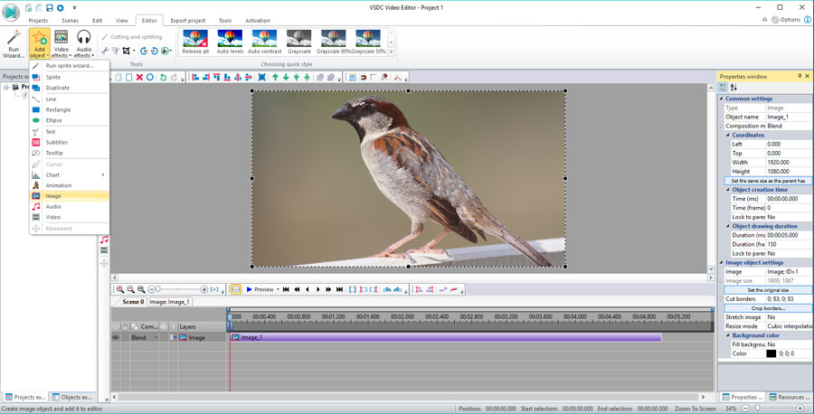Pin the Properties window
The height and width of the screenshot is (414, 814).
(800, 76)
